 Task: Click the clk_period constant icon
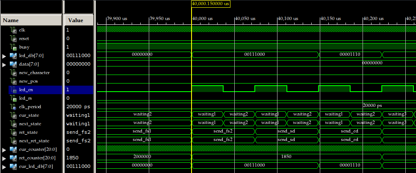point(13,107)
